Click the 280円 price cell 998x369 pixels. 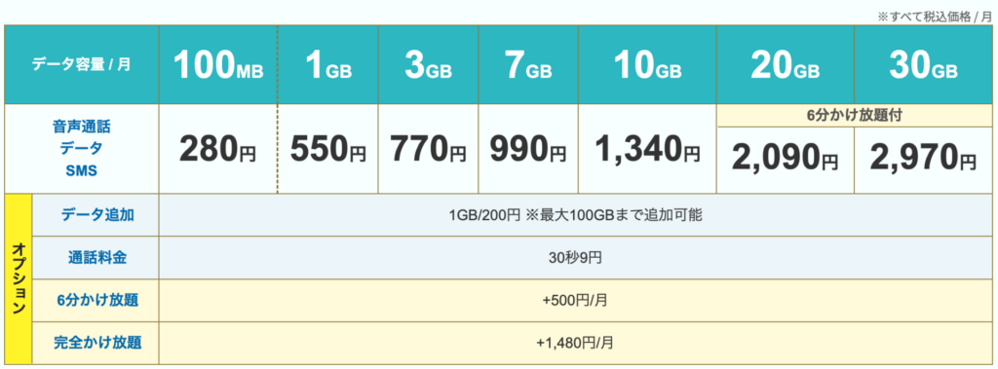pyautogui.click(x=218, y=149)
